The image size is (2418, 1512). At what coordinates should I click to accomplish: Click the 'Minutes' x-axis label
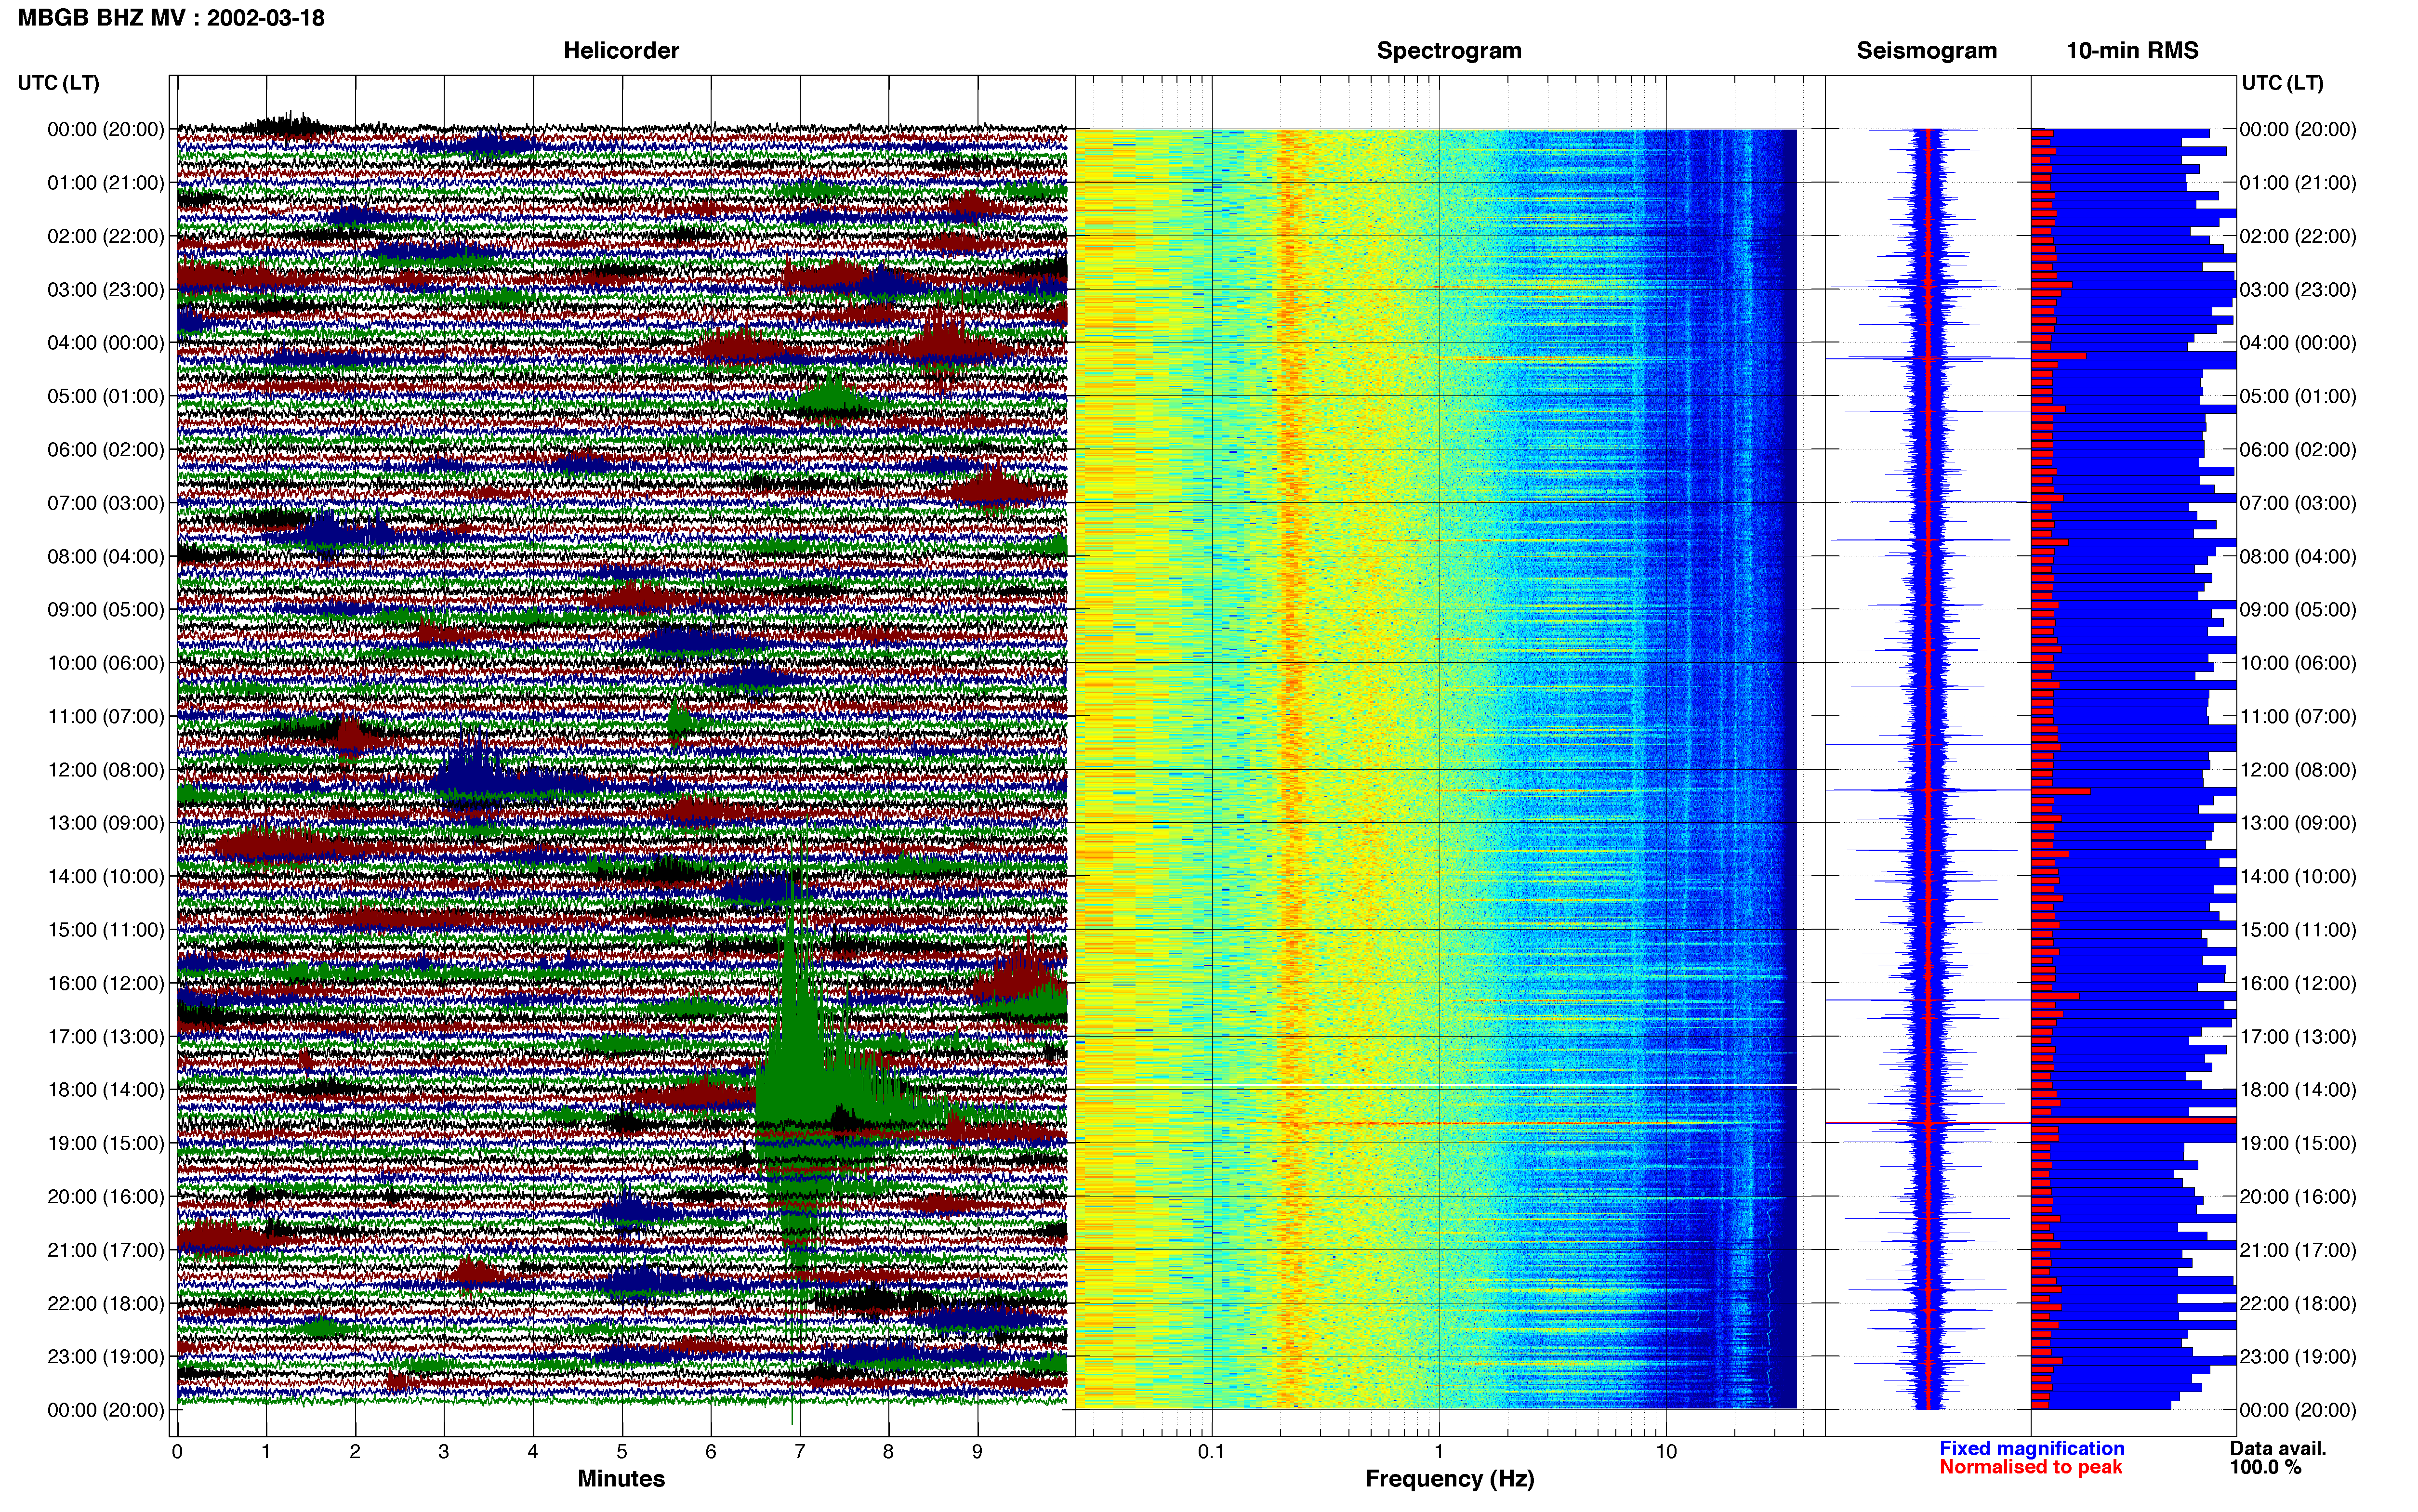(x=621, y=1479)
